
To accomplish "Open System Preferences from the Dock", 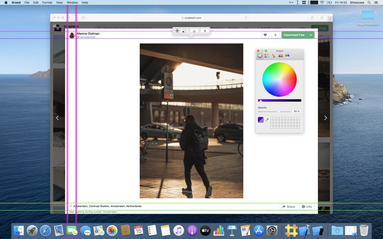I will (x=272, y=230).
